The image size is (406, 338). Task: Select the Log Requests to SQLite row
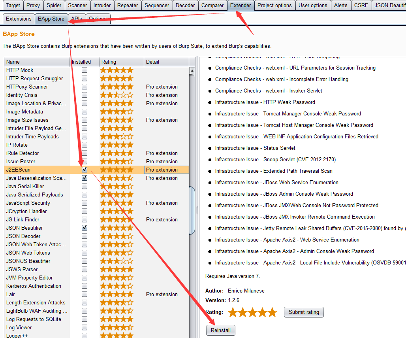coord(97,319)
